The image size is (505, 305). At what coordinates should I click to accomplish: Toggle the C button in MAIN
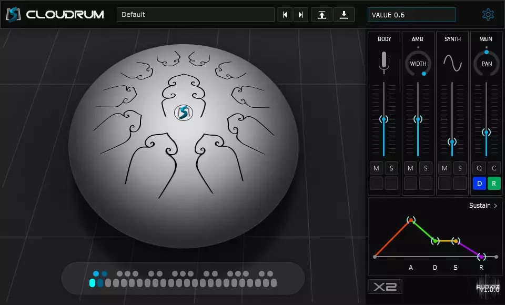click(x=494, y=168)
